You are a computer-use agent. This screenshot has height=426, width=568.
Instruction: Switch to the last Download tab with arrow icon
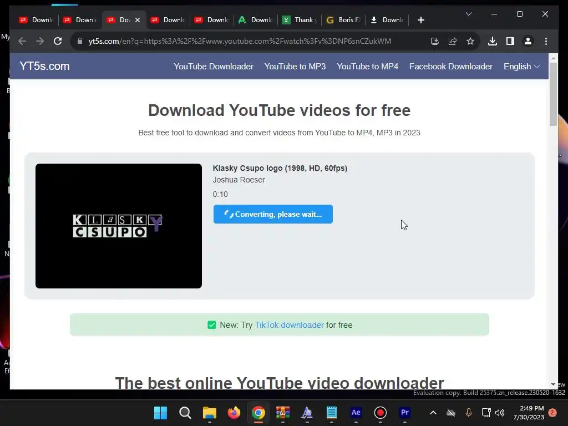click(387, 20)
